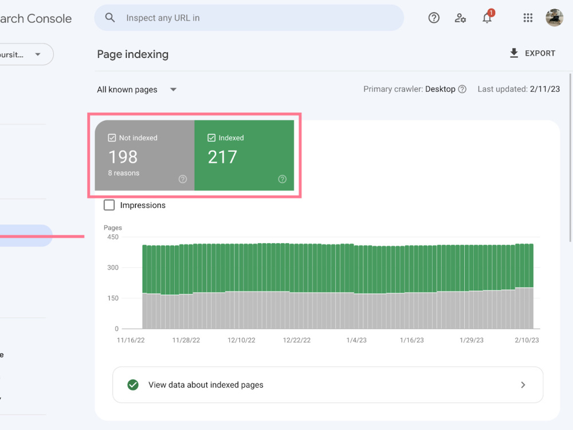Enable the Impressions checkbox
The height and width of the screenshot is (430, 573).
(x=109, y=205)
